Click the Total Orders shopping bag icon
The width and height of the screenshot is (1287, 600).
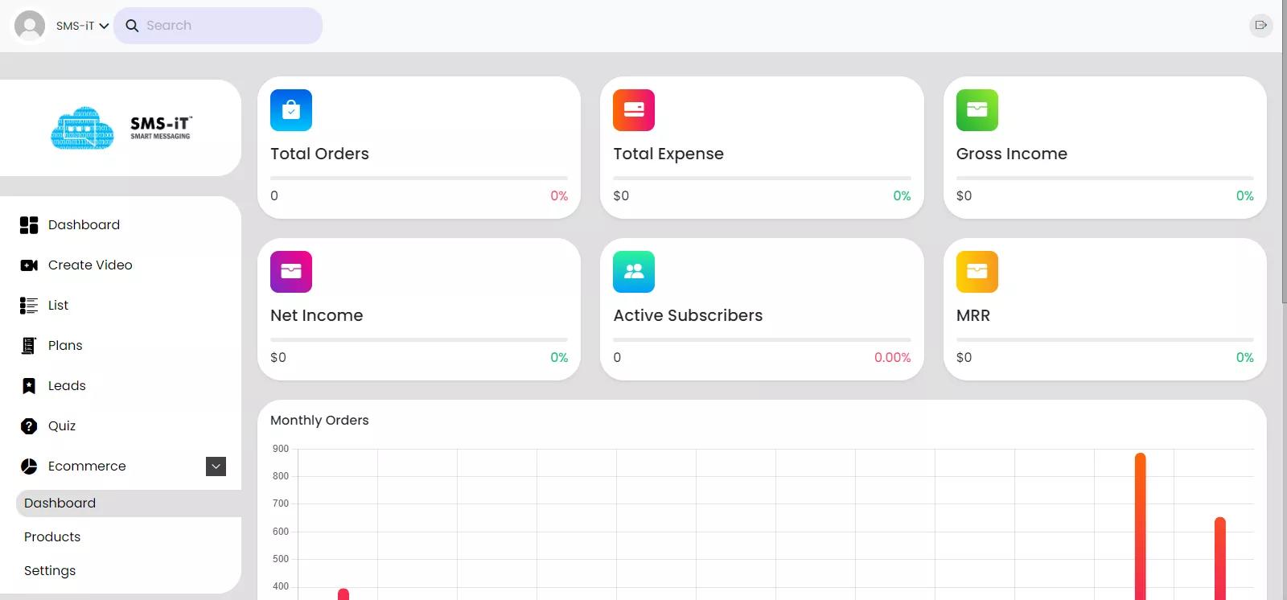291,110
